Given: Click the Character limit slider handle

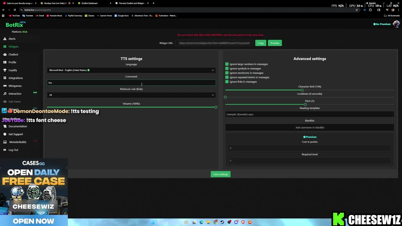Looking at the screenshot, I should tap(302, 90).
